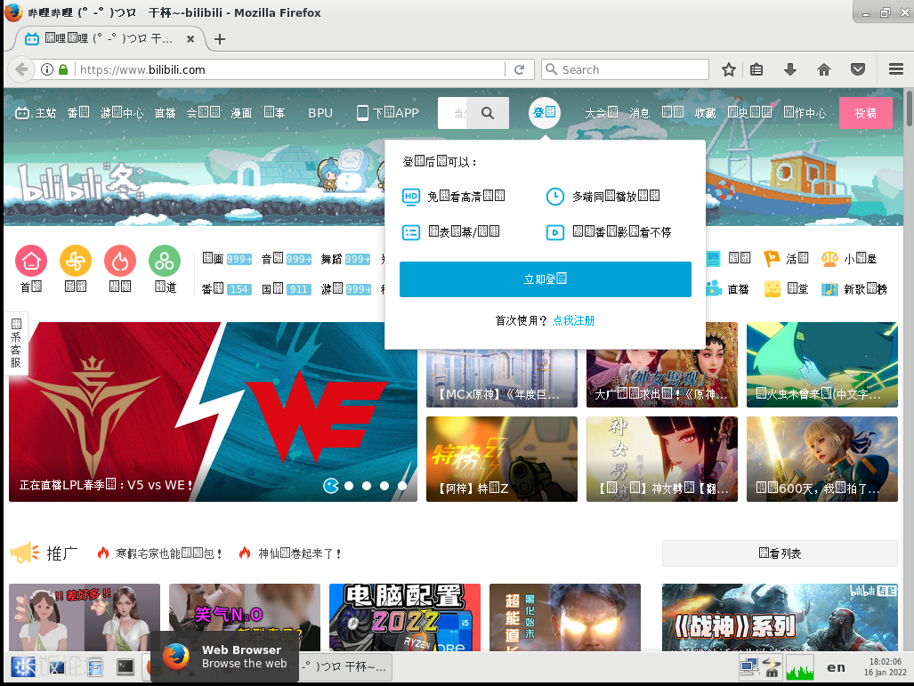This screenshot has height=686, width=914.
Task: Click the Firefox back arrow button
Action: point(21,69)
